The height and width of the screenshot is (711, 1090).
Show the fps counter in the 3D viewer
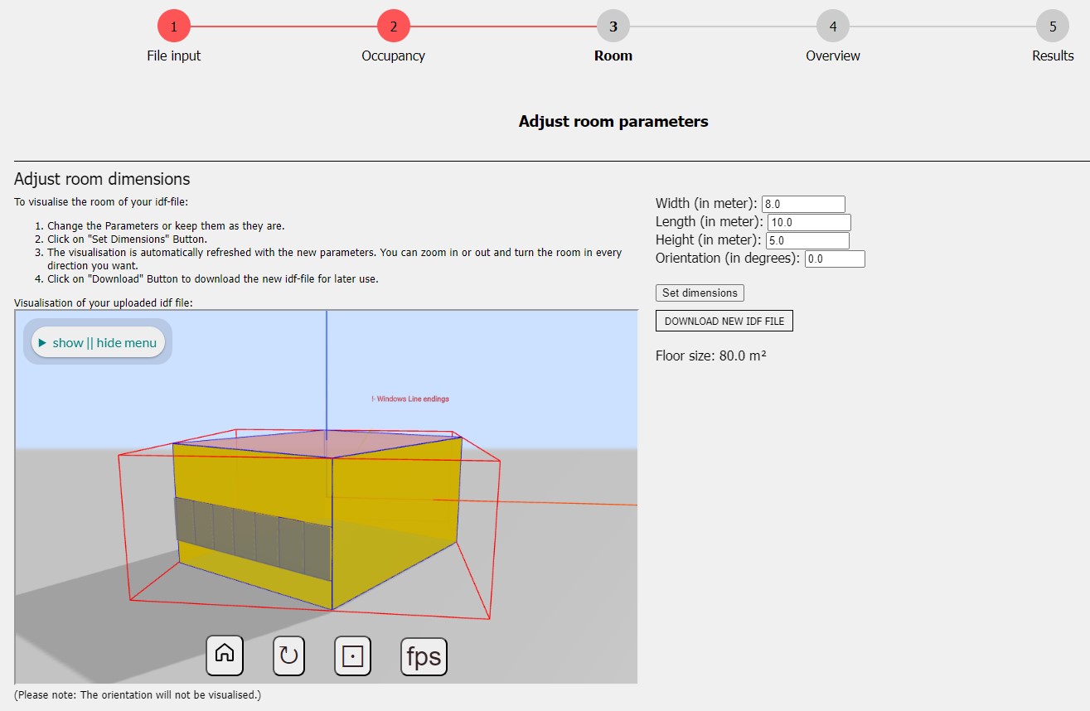coord(424,655)
